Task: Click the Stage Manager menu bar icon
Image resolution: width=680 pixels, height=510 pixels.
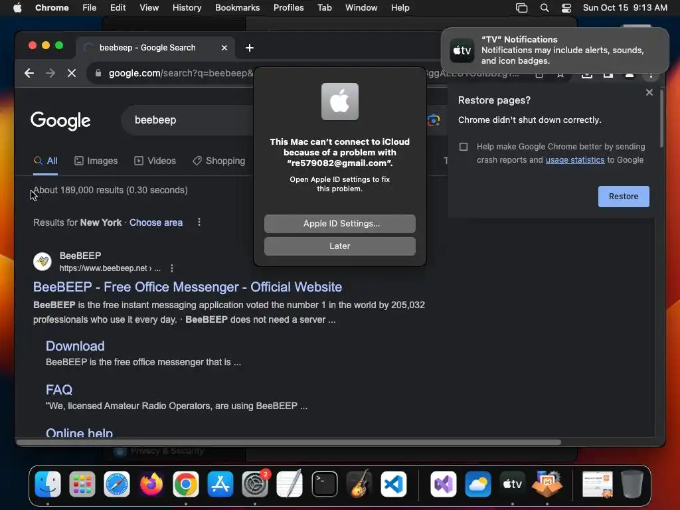Action: pos(521,7)
